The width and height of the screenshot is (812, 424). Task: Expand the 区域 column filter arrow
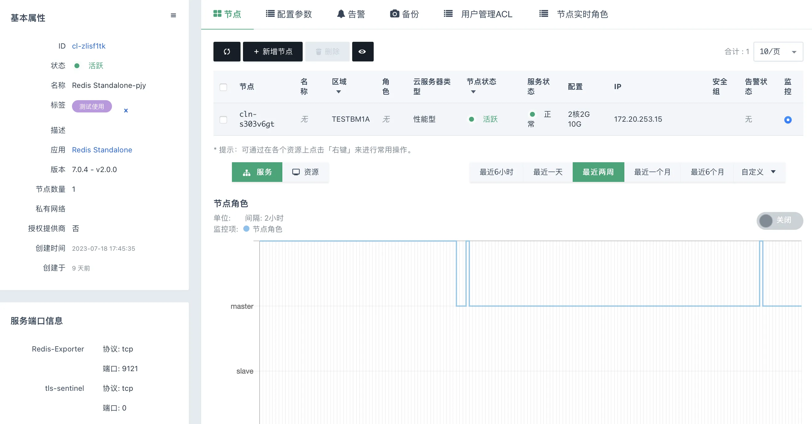point(338,92)
